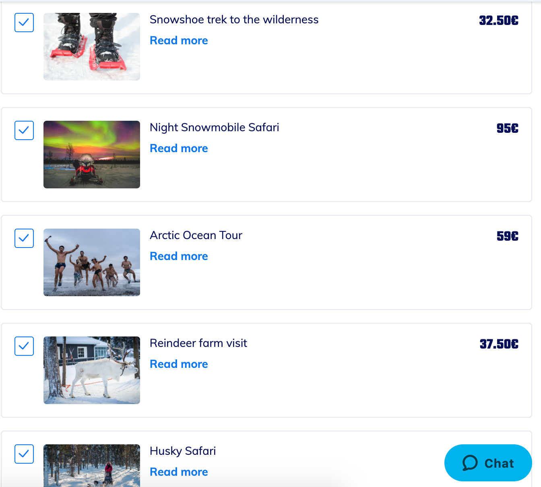Click the Arctic Ocean jumping swimmers photo
This screenshot has height=487, width=541.
pyautogui.click(x=92, y=262)
